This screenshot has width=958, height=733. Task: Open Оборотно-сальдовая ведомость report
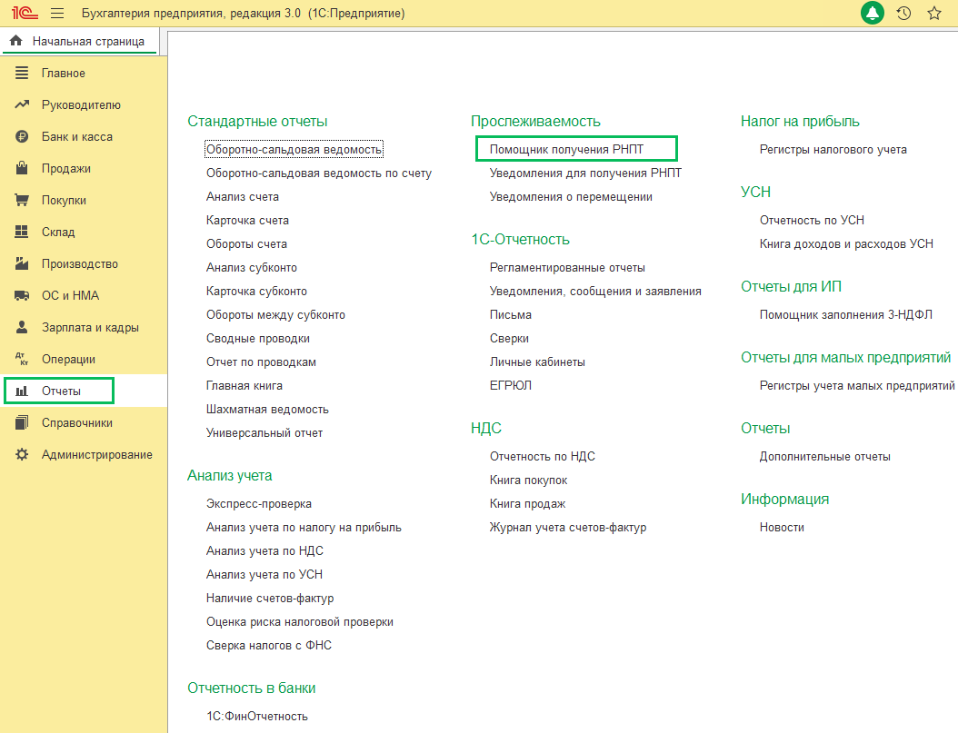tap(294, 150)
